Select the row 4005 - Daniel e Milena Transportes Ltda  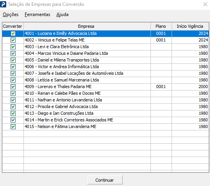(105, 60)
